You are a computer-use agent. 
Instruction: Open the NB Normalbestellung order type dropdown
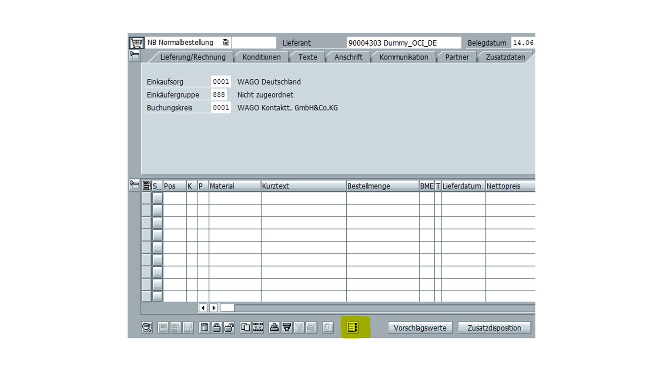(226, 42)
